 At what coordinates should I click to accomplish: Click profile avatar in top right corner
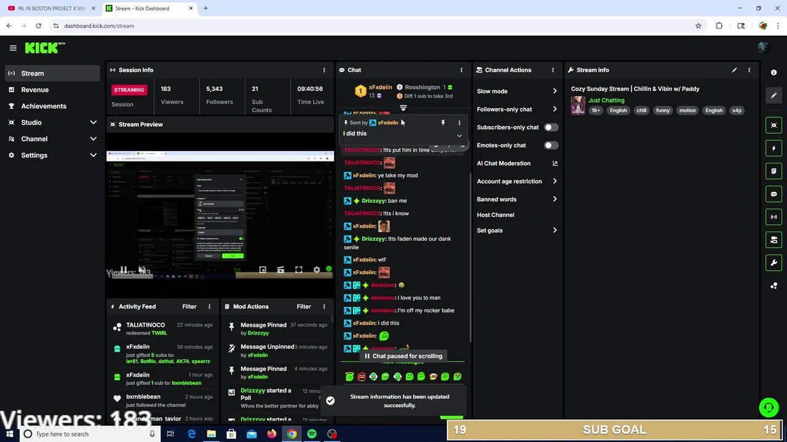763,47
